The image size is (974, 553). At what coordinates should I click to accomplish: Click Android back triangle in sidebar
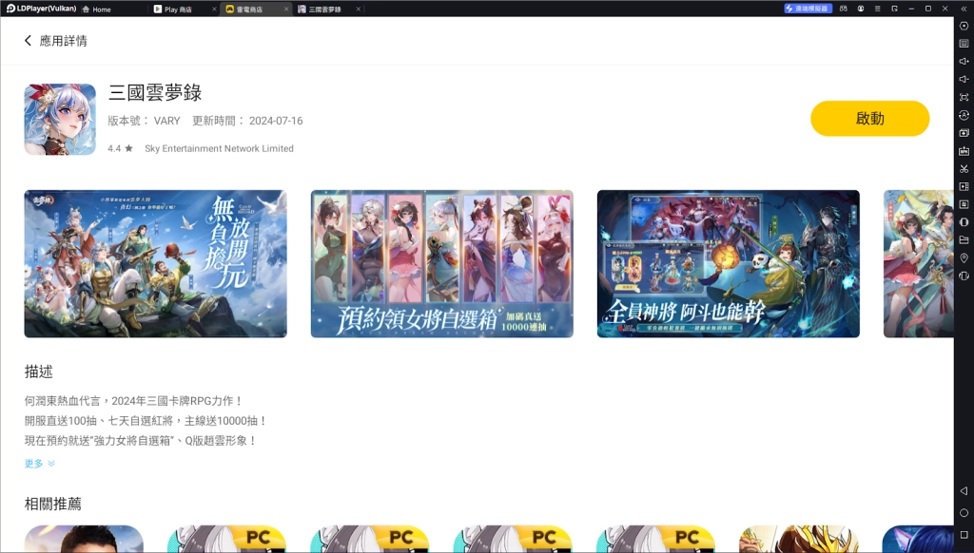coord(964,491)
